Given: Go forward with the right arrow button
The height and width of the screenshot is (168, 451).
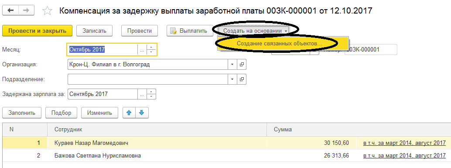Looking at the screenshot, I should (x=27, y=10).
